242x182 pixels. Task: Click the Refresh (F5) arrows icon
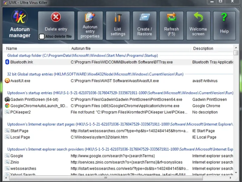click(171, 17)
